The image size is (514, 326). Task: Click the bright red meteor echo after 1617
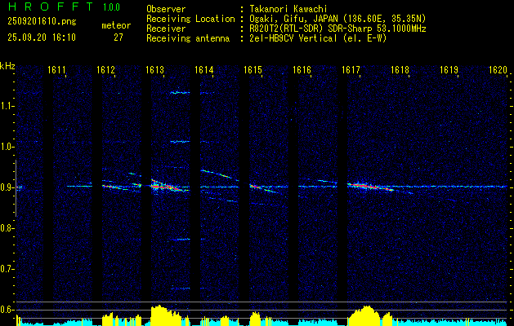point(369,187)
